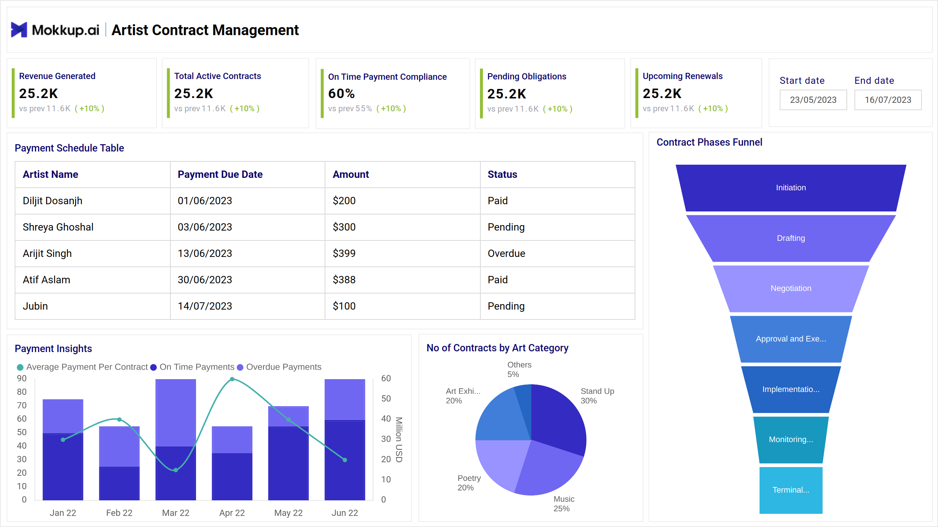Click the May 22 bar
Image resolution: width=938 pixels, height=527 pixels.
(289, 453)
